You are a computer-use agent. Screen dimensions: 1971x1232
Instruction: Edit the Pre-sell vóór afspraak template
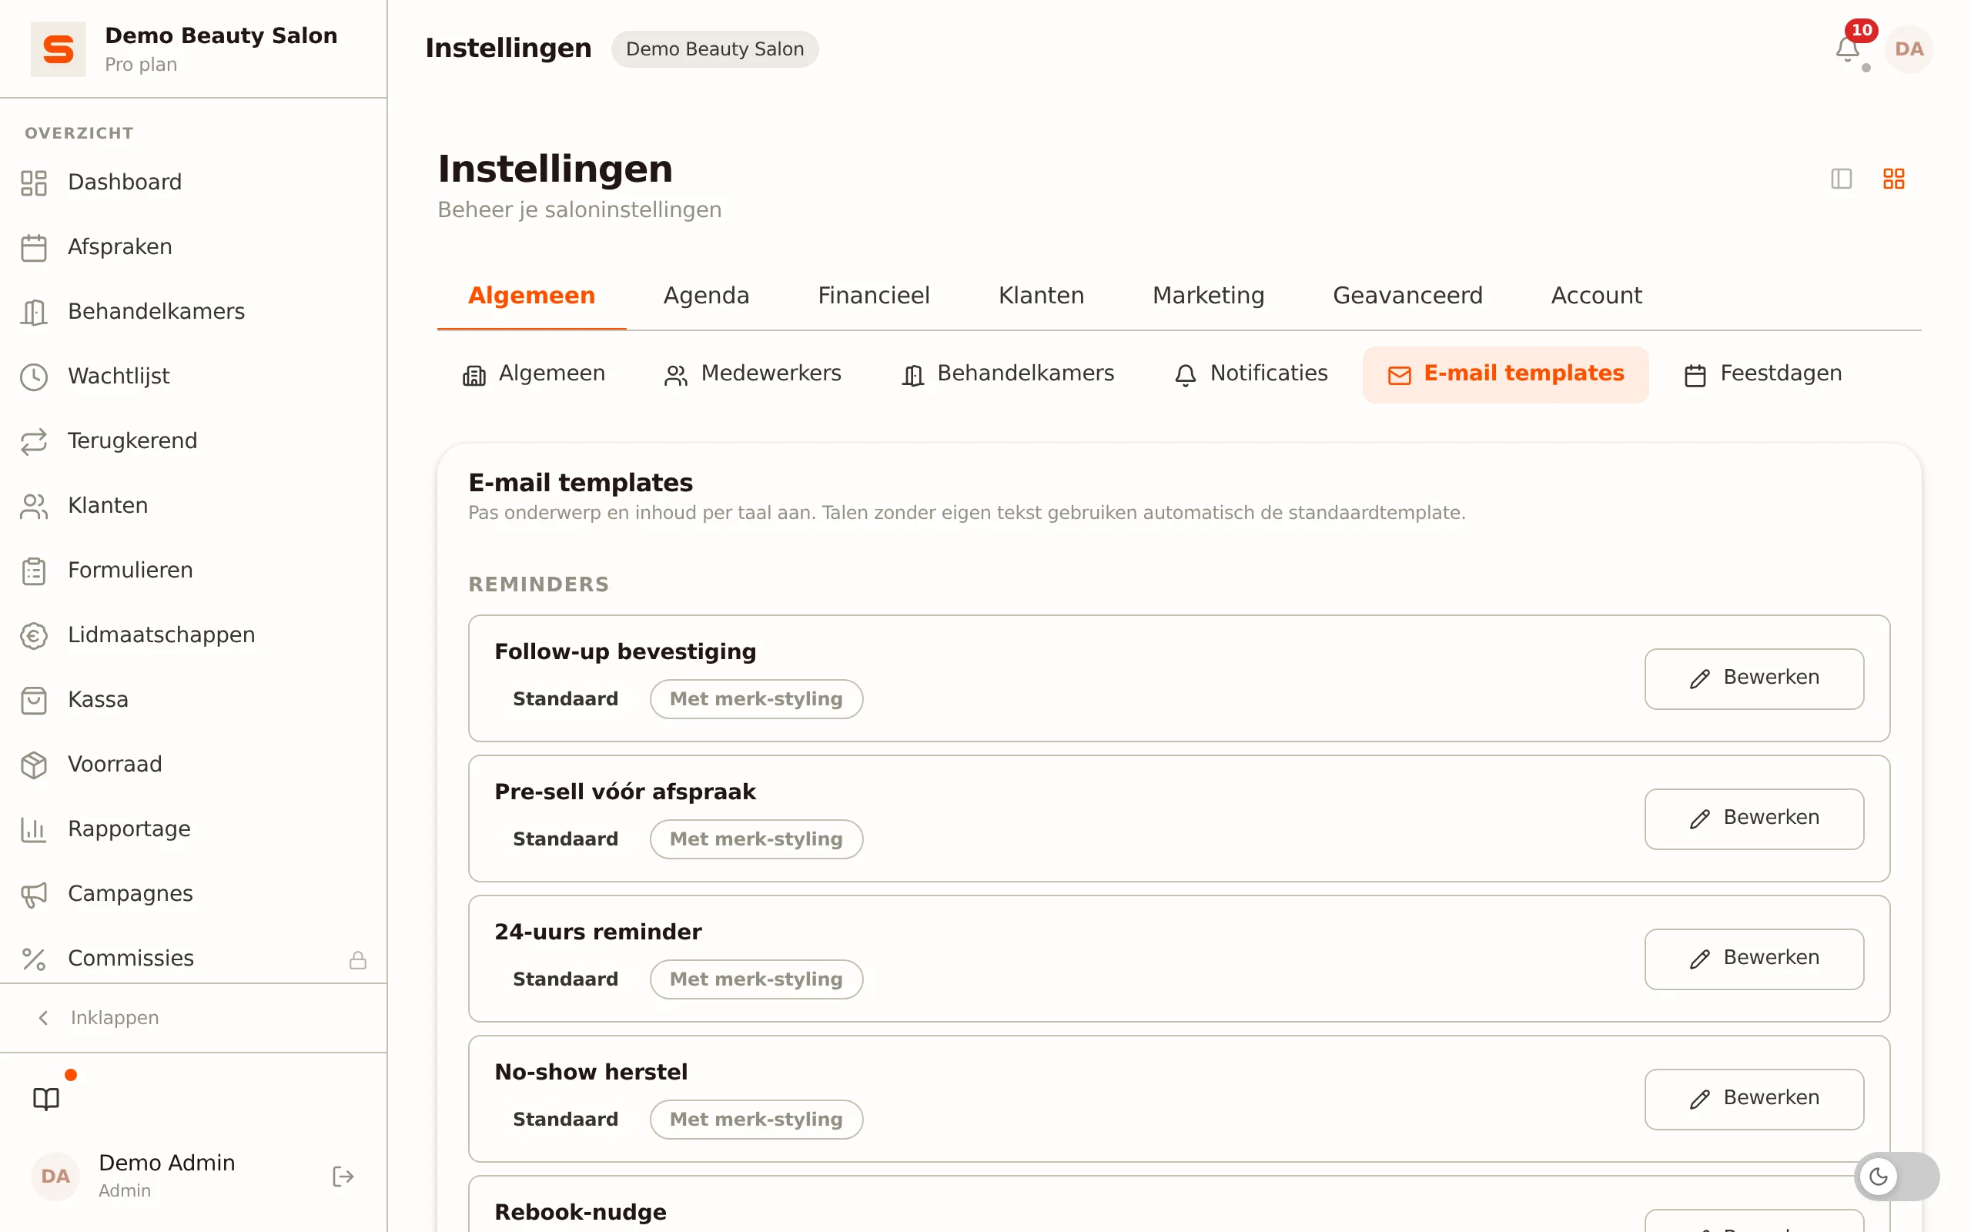pyautogui.click(x=1754, y=818)
